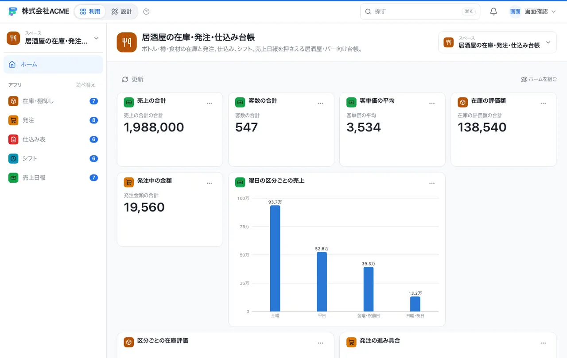This screenshot has width=567, height=358.
Task: Open the 画面確認 user menu
Action: coord(533,12)
